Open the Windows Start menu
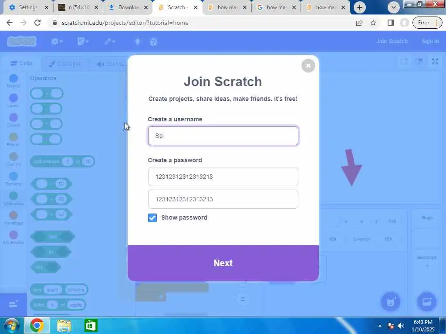The height and width of the screenshot is (334, 446). tap(11, 325)
